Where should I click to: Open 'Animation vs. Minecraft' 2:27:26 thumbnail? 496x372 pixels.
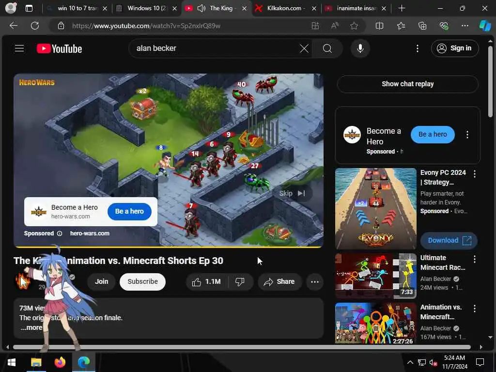(375, 323)
